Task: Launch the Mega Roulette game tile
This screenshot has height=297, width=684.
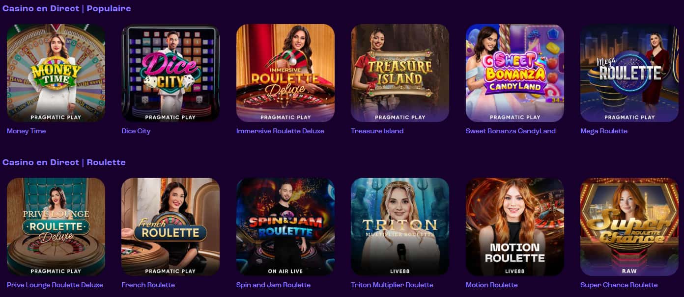Action: click(629, 73)
